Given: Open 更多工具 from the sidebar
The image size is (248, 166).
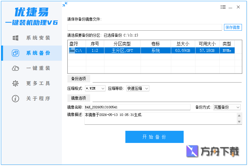Looking at the screenshot, I should [x=32, y=83].
